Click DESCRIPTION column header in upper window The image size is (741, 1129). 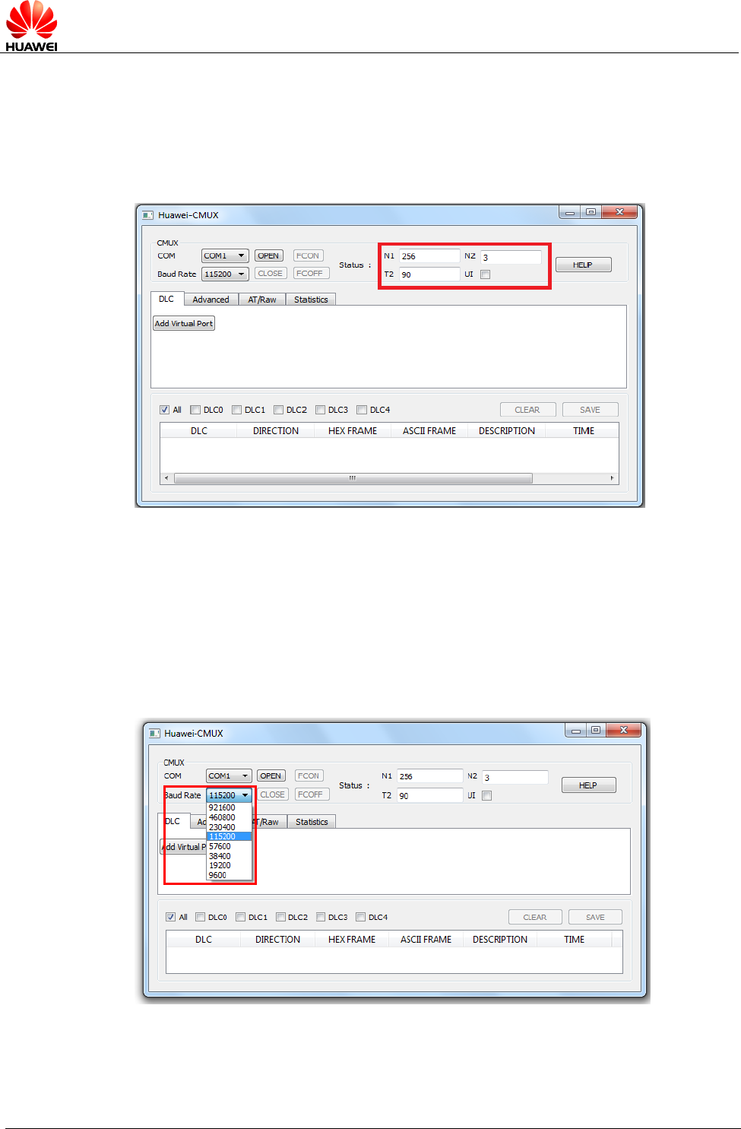(x=507, y=430)
